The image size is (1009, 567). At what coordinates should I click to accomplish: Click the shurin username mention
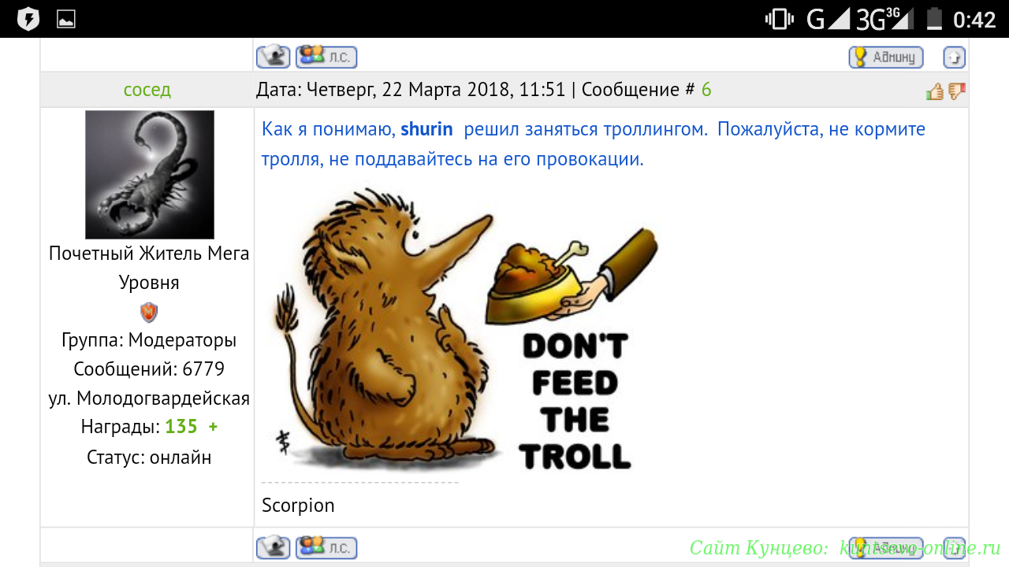426,129
